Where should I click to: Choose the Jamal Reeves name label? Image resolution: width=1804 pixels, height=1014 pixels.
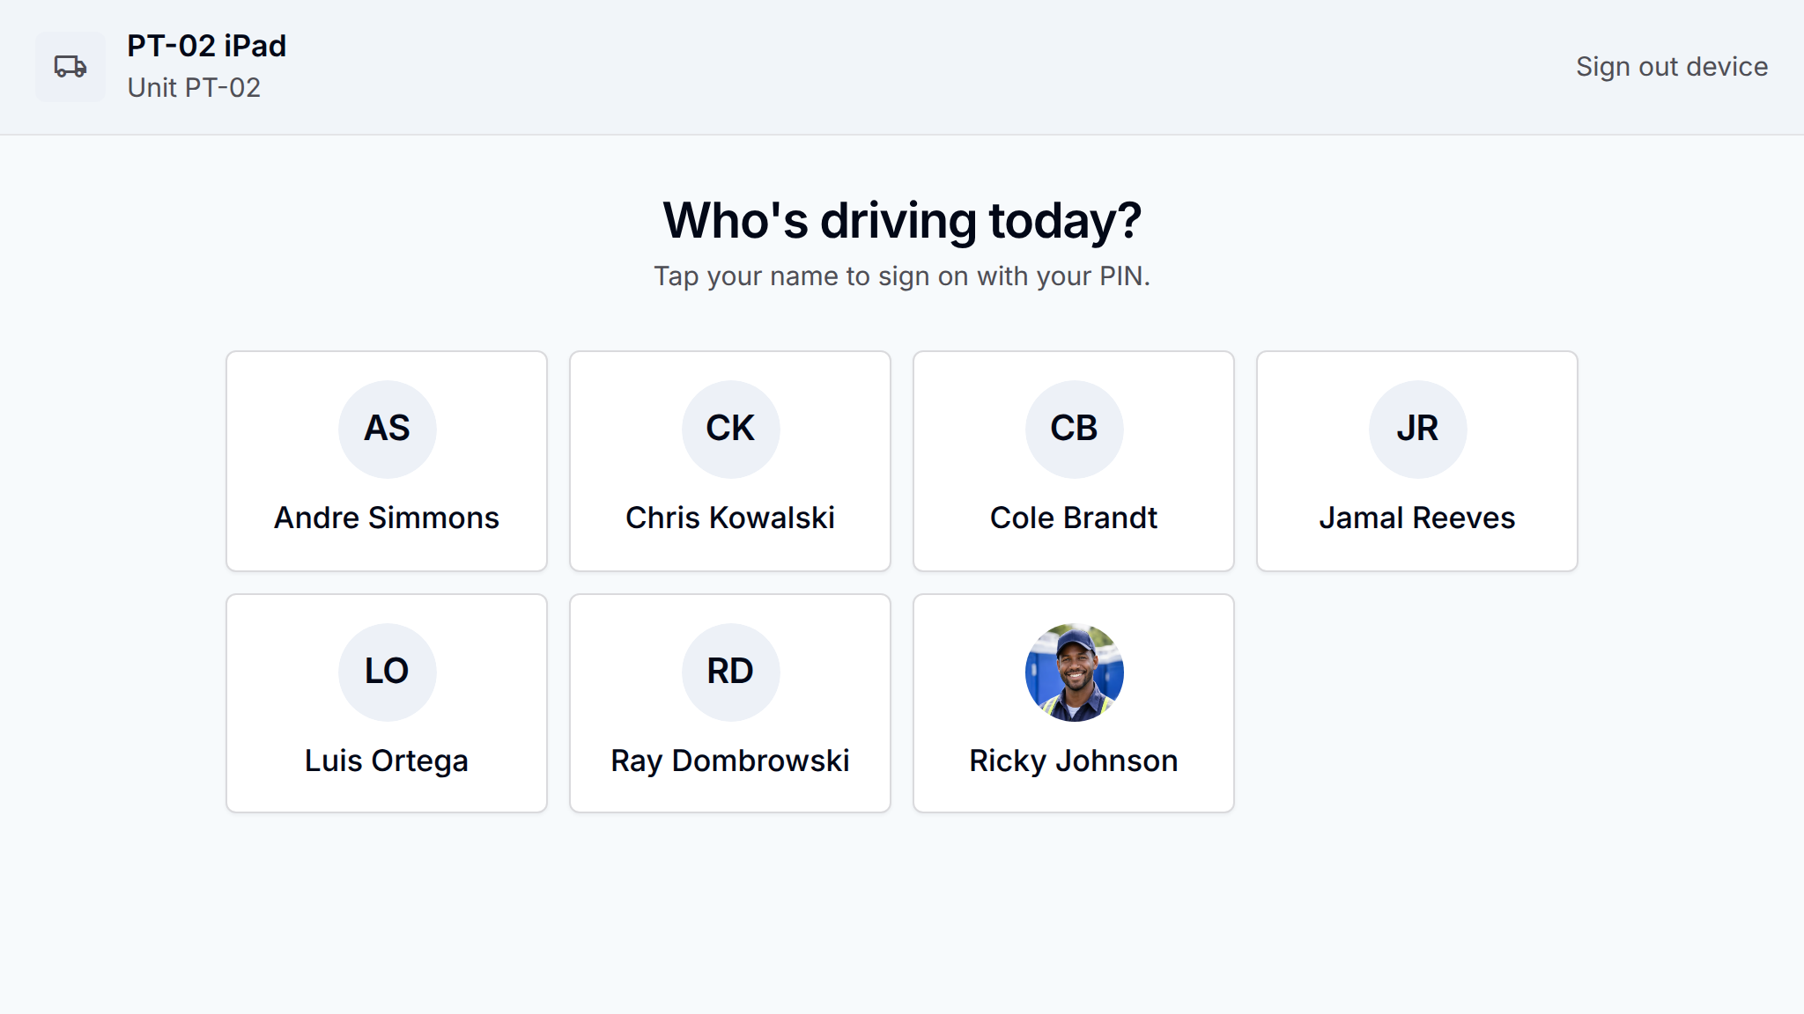click(x=1417, y=518)
